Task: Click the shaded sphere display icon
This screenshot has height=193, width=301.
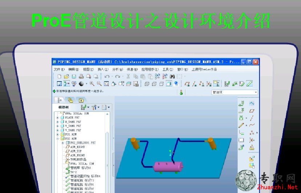Action: click(81, 84)
